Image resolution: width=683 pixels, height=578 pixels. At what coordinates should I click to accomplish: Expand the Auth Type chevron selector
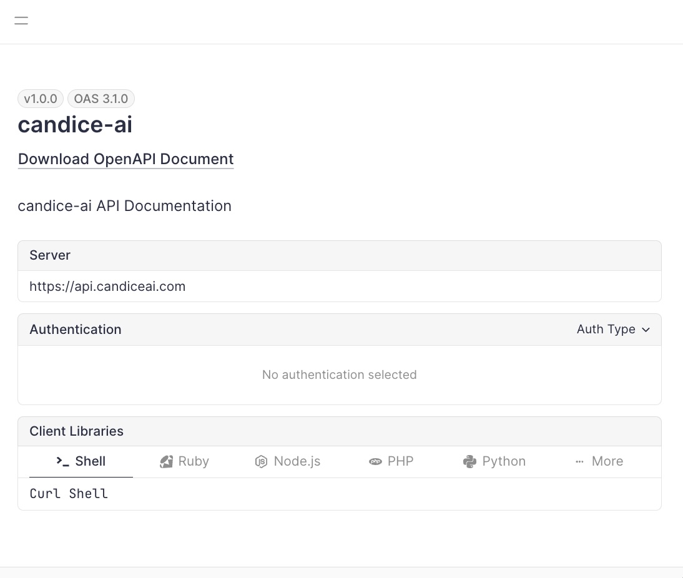[646, 330]
